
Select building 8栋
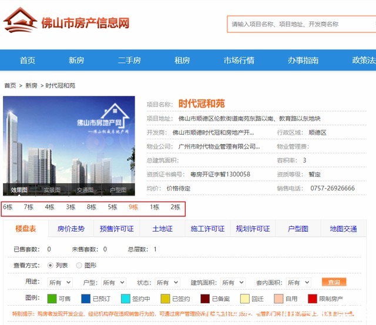tap(92, 207)
